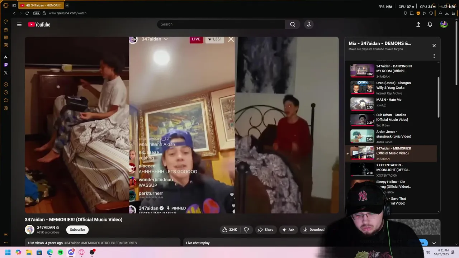Open browser settings gear in sidebar
Image resolution: width=459 pixels, height=258 pixels.
coord(6,108)
